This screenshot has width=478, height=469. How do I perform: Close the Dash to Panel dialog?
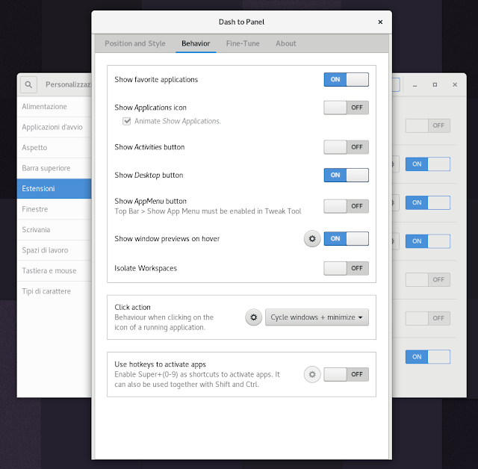click(x=380, y=22)
